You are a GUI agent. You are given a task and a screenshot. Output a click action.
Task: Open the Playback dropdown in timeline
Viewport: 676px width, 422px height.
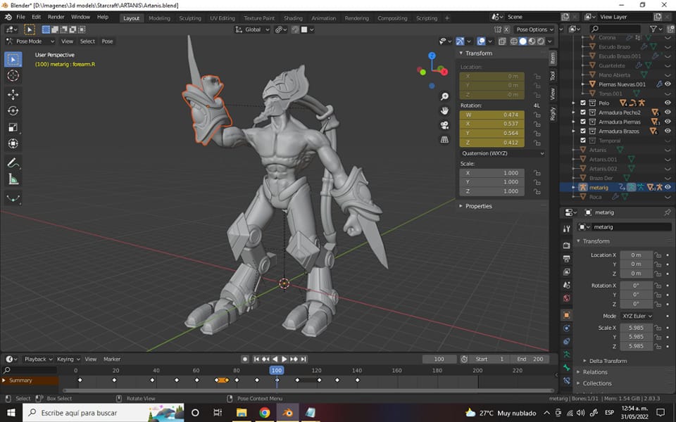(x=38, y=359)
